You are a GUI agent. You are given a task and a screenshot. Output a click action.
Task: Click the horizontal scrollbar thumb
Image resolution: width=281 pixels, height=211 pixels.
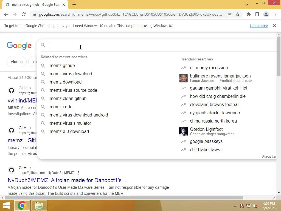pyautogui.click(x=124, y=198)
